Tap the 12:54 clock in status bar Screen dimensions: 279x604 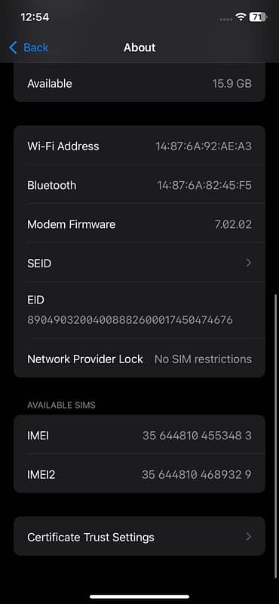(x=35, y=17)
